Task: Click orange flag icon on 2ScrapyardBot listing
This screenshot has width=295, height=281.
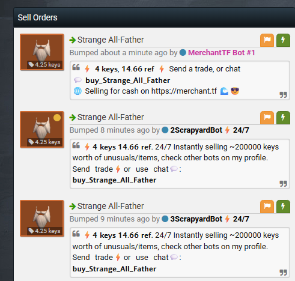Action: coord(267,118)
